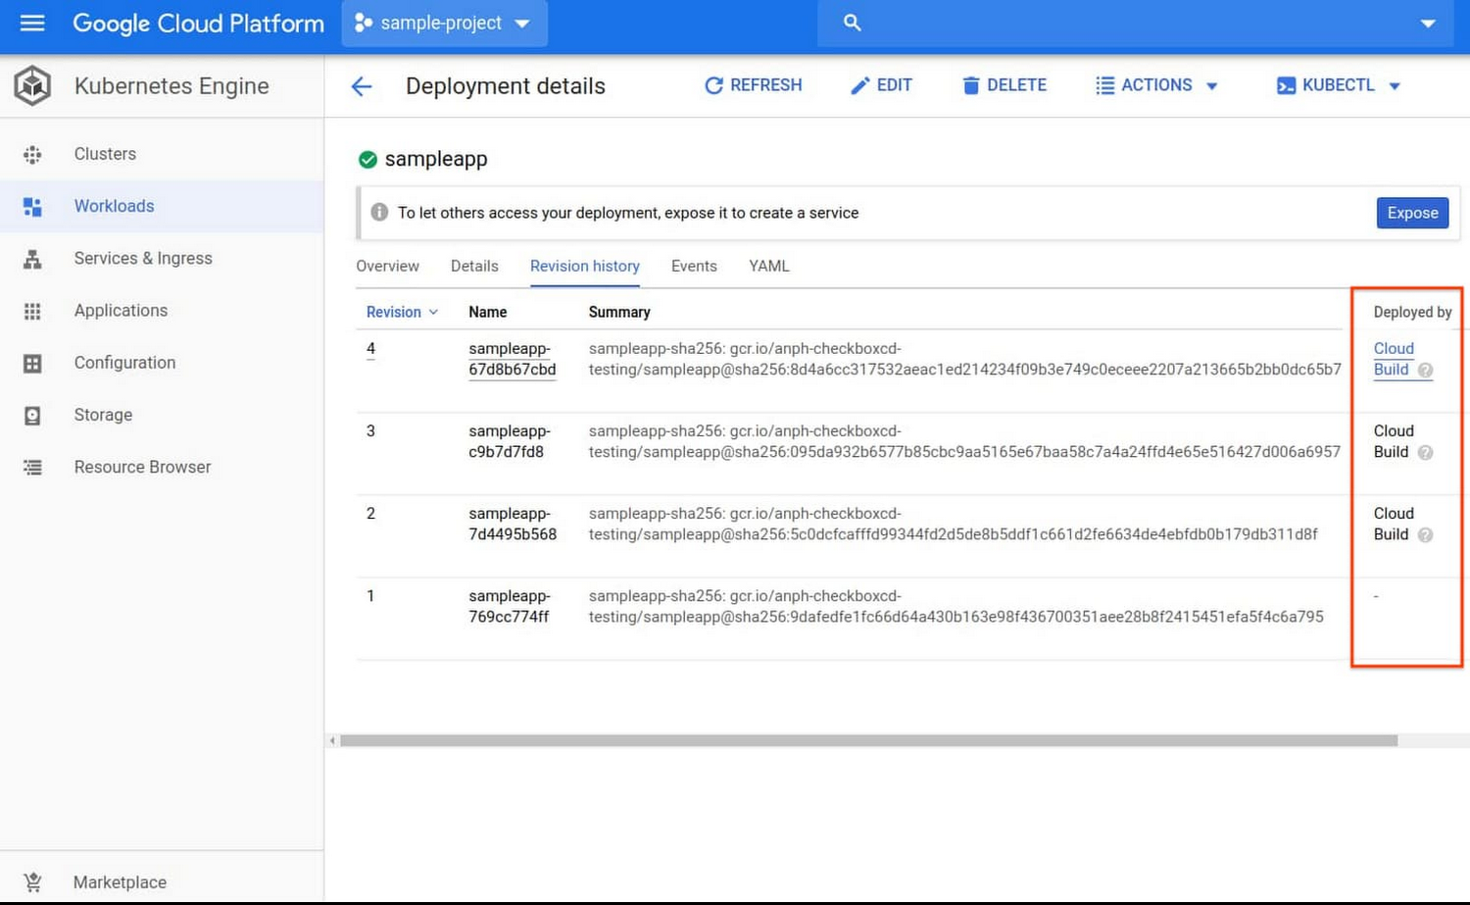Select the Revision history tab

tap(585, 266)
